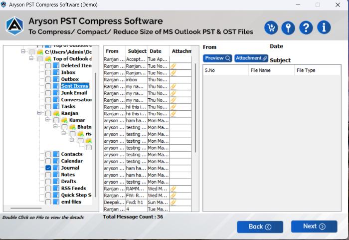Click attachment paperclip in FW: R row
The width and height of the screenshot is (349, 240).
[x=173, y=196]
